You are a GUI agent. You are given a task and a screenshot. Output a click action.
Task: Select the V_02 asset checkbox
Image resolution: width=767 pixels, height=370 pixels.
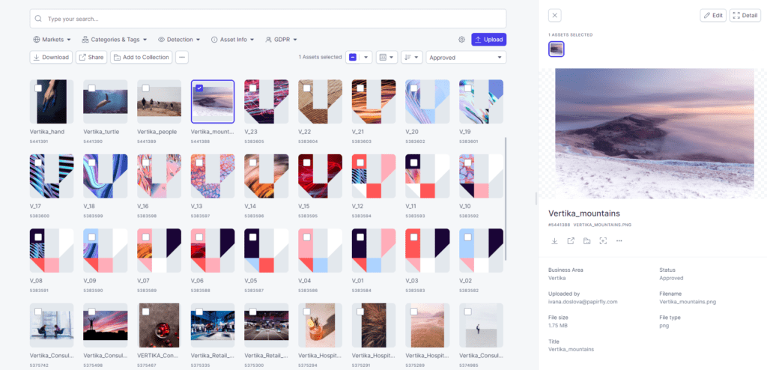[x=467, y=237]
